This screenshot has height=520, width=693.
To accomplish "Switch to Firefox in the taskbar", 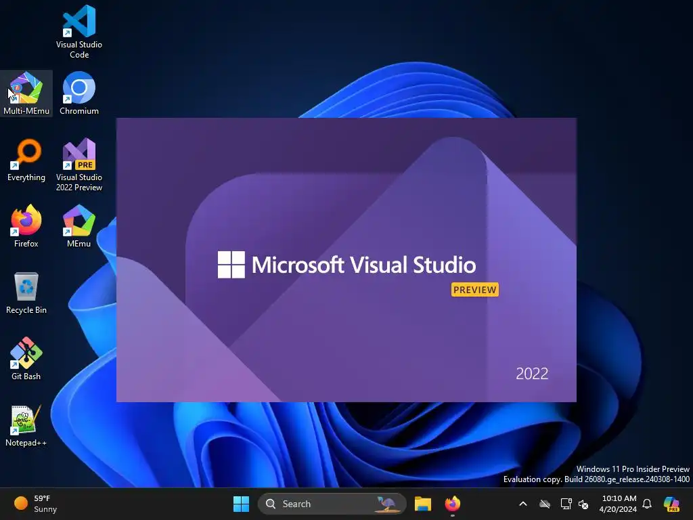I will [x=452, y=504].
